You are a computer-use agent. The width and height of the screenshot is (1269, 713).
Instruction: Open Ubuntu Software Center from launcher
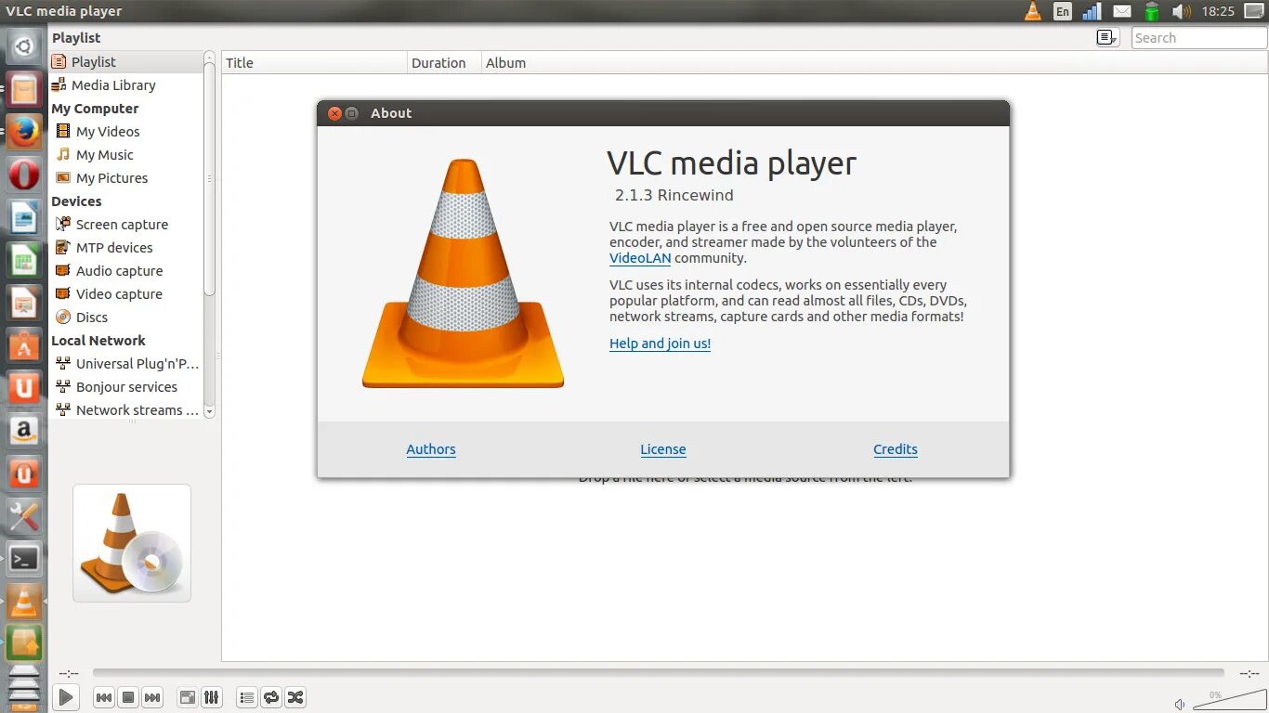tap(24, 345)
